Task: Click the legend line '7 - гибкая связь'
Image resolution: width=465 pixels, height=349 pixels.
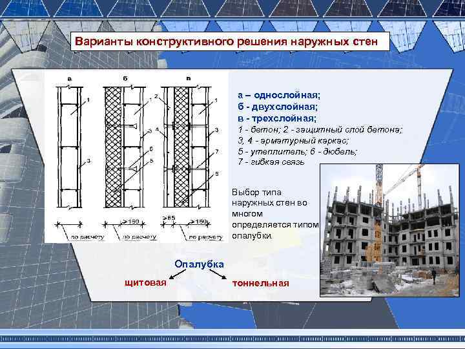Action: (x=271, y=162)
